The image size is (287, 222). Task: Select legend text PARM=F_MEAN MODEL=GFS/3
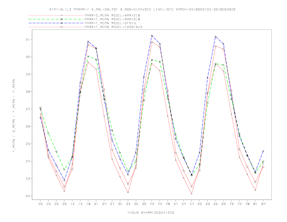coord(110,23)
